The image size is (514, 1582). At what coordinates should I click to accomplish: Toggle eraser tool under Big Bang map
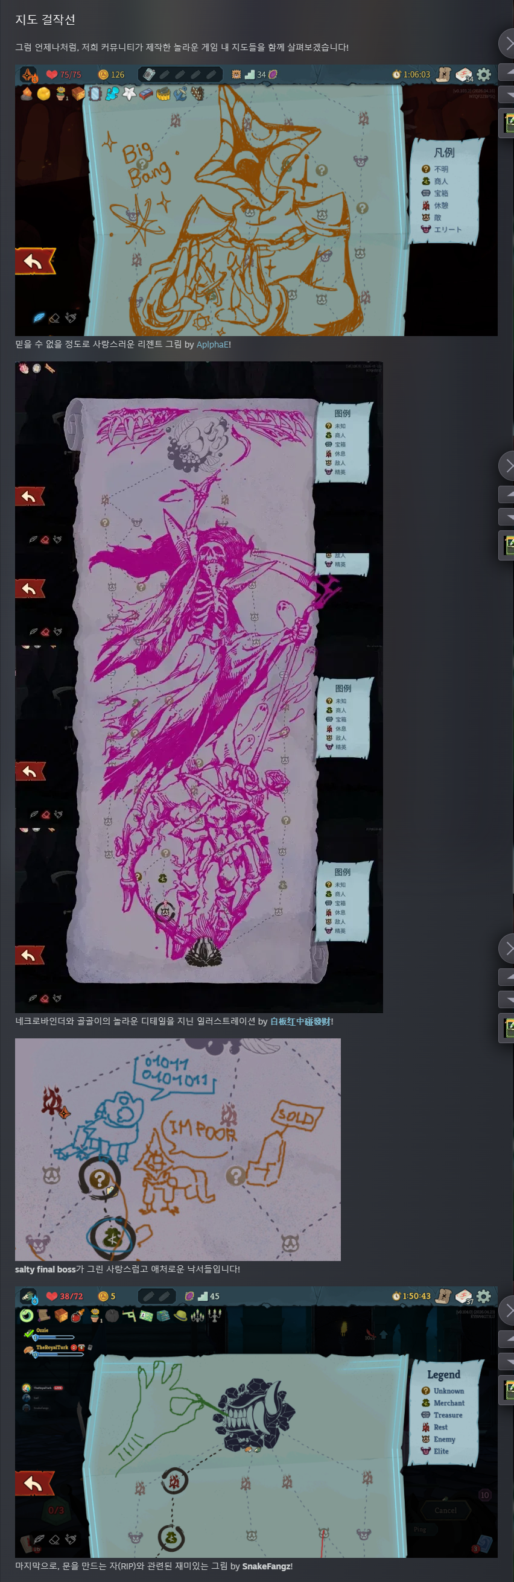(55, 317)
